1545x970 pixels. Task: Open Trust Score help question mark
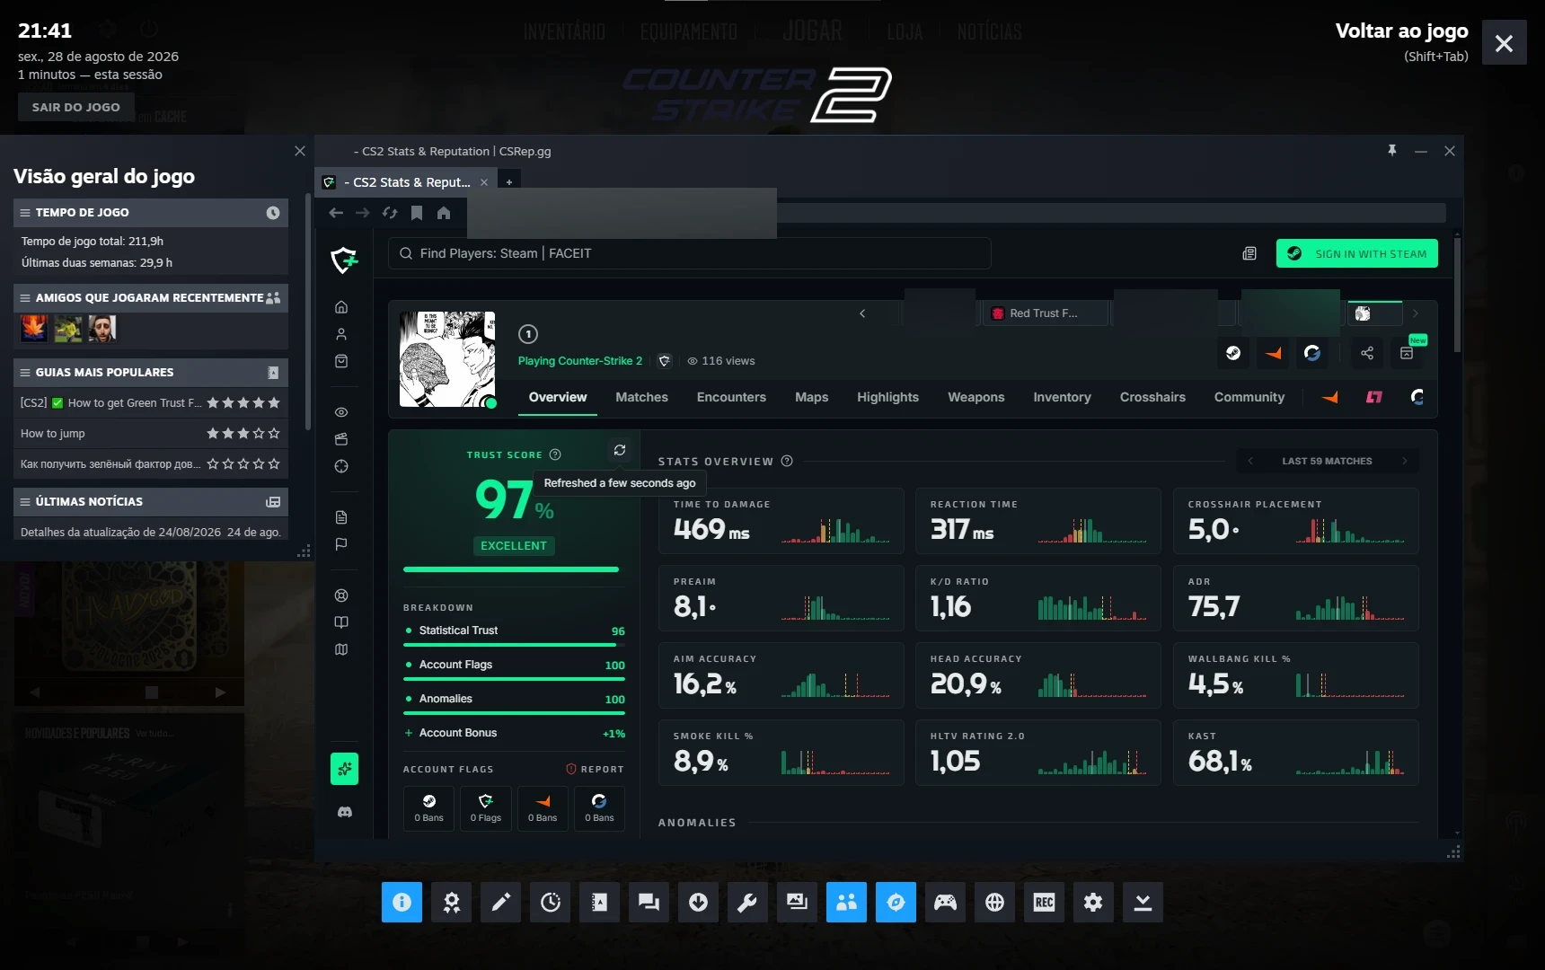pos(555,454)
